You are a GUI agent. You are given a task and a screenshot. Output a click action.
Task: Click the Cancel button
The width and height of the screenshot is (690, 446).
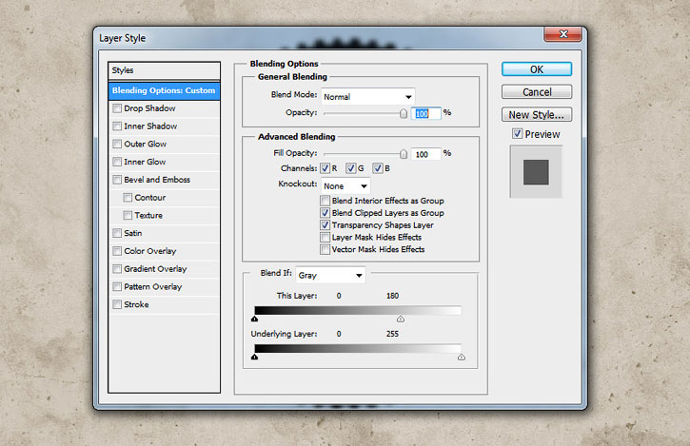537,92
